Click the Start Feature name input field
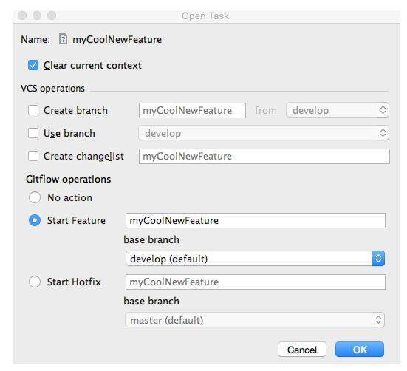Screen dimensions: 407x371 pos(256,221)
